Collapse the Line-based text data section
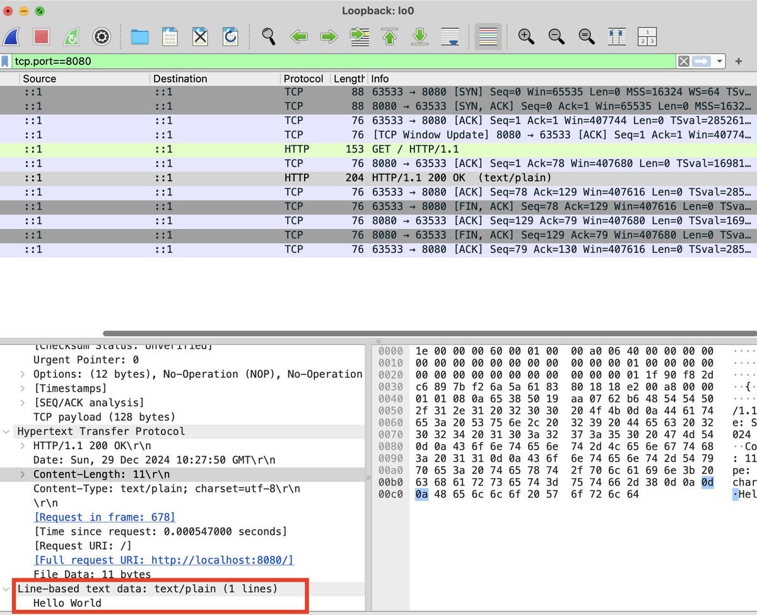Image resolution: width=757 pixels, height=615 pixels. (7, 589)
